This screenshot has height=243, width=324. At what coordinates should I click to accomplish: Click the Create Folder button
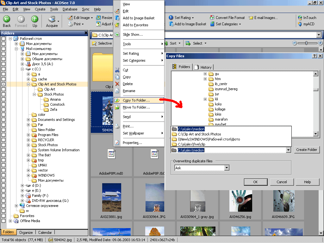coord(307,150)
